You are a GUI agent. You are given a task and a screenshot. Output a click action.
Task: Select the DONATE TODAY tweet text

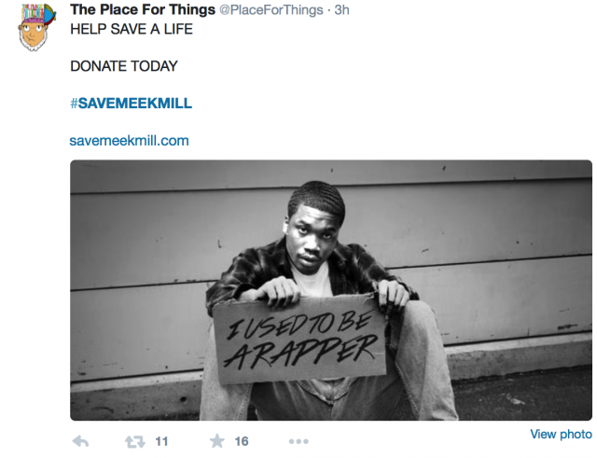124,66
